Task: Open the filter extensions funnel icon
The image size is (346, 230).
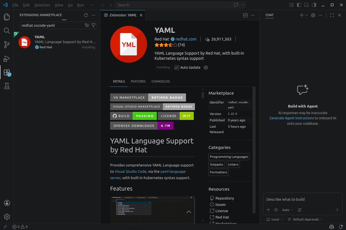Action: (93, 25)
